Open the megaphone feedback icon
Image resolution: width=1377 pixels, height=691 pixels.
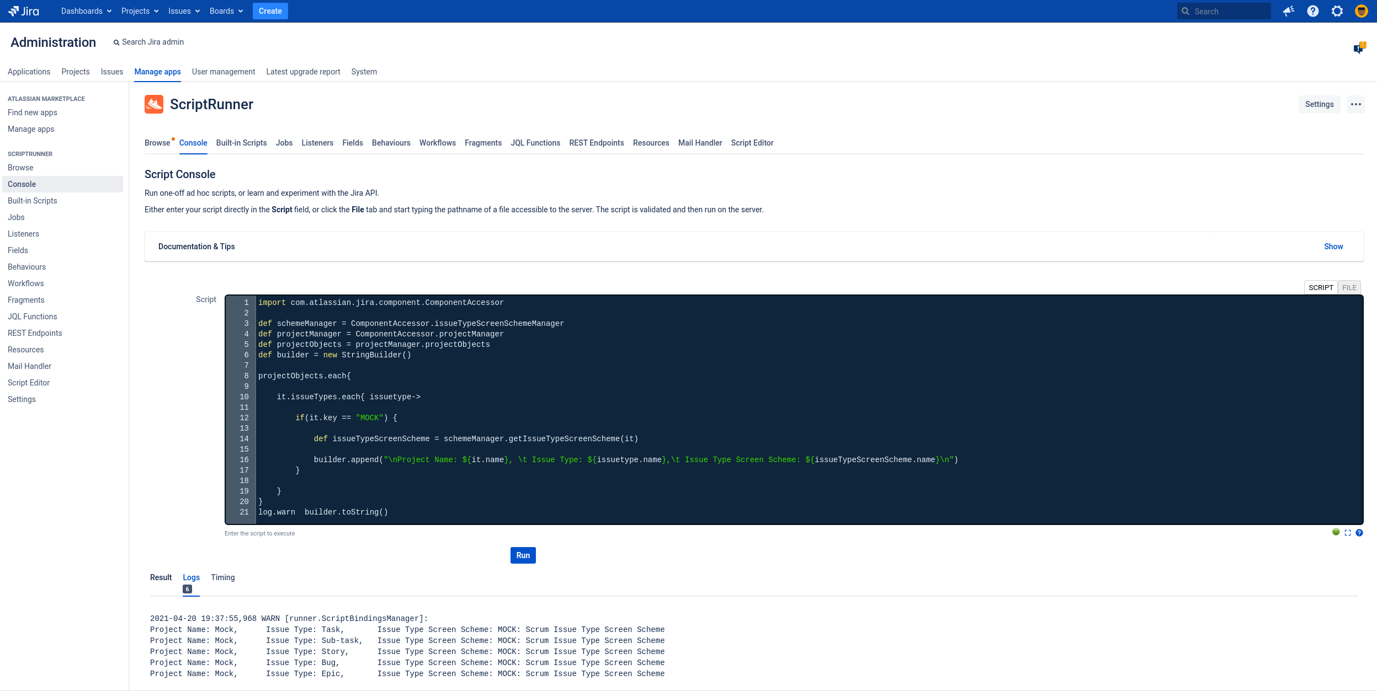[1288, 11]
